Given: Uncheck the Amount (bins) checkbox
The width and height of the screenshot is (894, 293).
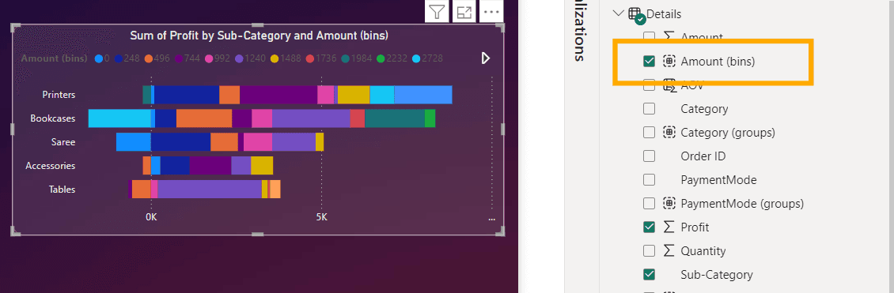Looking at the screenshot, I should point(649,62).
